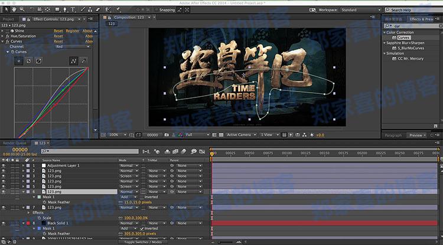Select the Brush tool
443x245 pixels.
(83, 9)
